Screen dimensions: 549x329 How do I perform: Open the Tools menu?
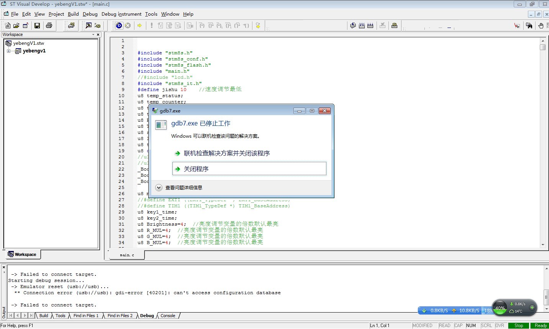click(x=151, y=14)
